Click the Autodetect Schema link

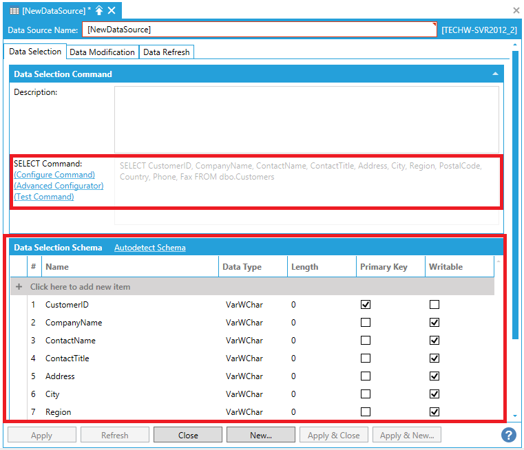pyautogui.click(x=149, y=248)
